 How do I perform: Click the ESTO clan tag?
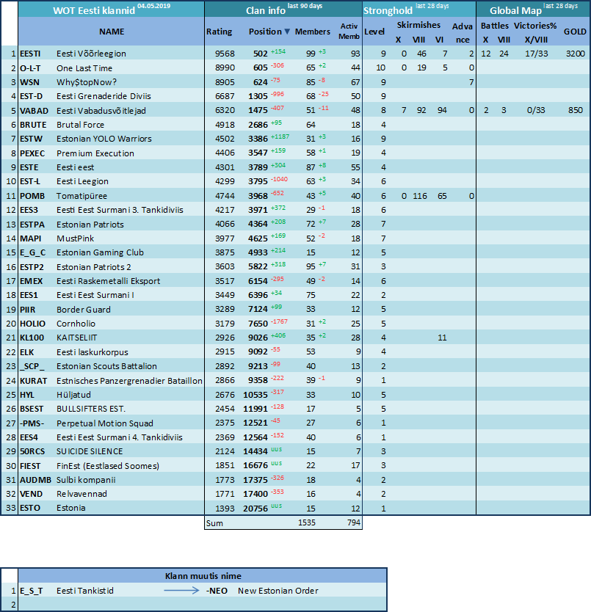(30, 508)
